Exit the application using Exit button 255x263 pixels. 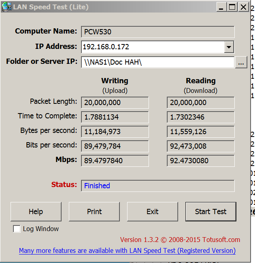coord(152,212)
